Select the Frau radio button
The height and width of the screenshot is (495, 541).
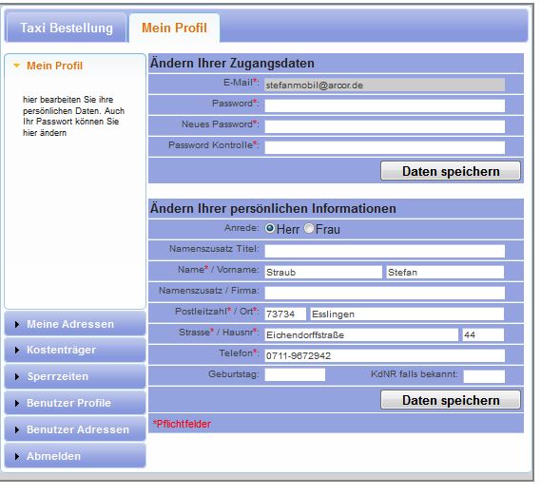pyautogui.click(x=309, y=229)
